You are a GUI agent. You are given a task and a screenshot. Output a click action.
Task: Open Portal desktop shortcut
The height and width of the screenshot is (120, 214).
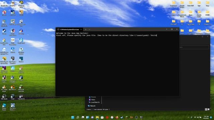tap(13, 97)
